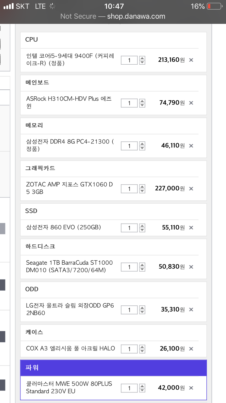Remove the CPU item with X icon
The image size is (226, 403).
191,60
